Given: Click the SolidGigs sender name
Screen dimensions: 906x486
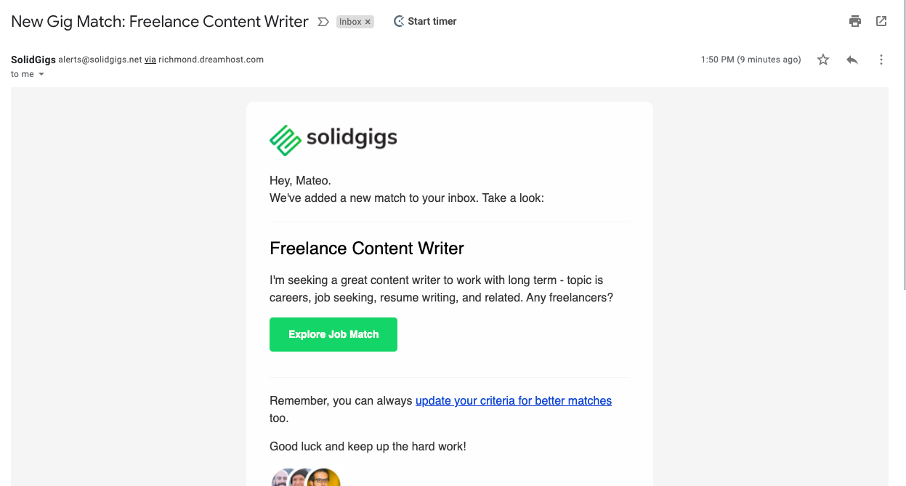Looking at the screenshot, I should [33, 60].
